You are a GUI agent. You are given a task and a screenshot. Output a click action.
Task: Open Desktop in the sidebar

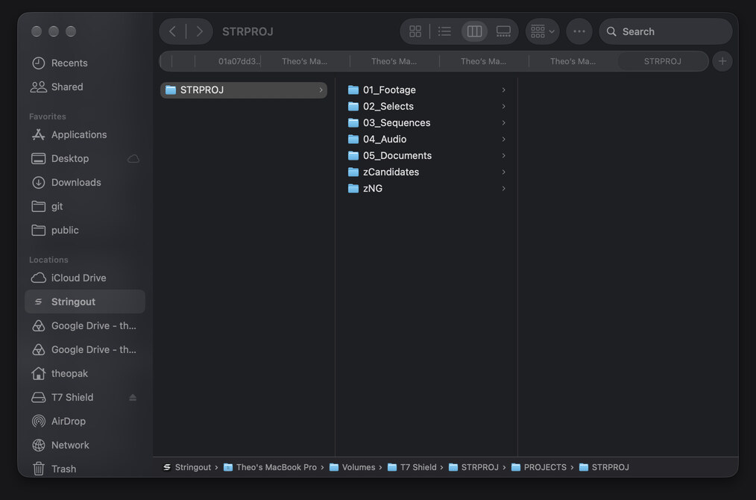coord(85,158)
